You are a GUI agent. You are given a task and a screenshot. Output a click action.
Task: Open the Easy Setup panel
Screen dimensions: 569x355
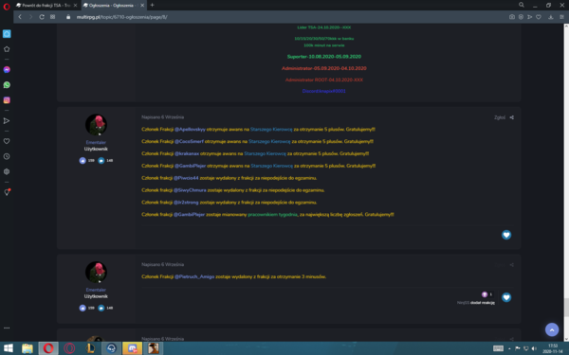pos(561,17)
